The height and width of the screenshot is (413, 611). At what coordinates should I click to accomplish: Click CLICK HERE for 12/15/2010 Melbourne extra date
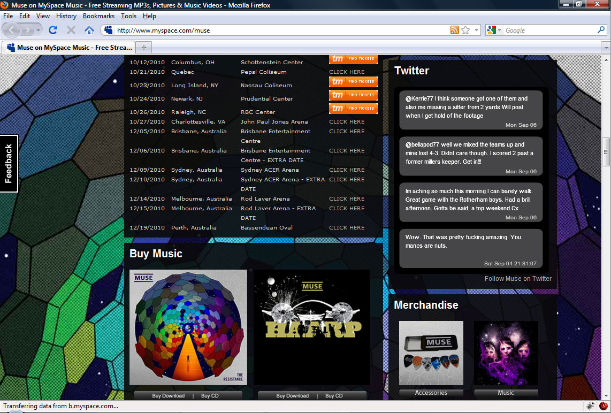pyautogui.click(x=347, y=209)
